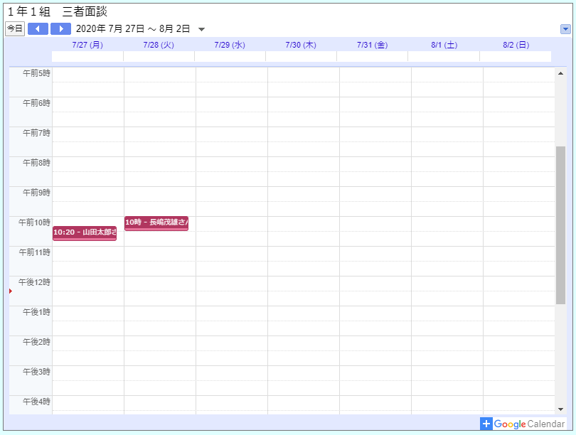Select the 7/27 (月) day header
The height and width of the screenshot is (435, 576).
(87, 45)
